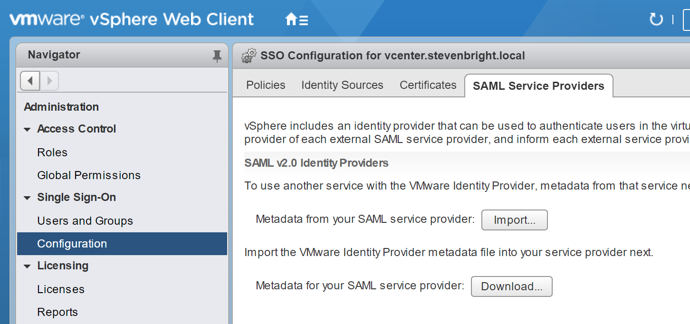Go back with Navigator back arrow
Screen dimensions: 690x324
point(30,80)
